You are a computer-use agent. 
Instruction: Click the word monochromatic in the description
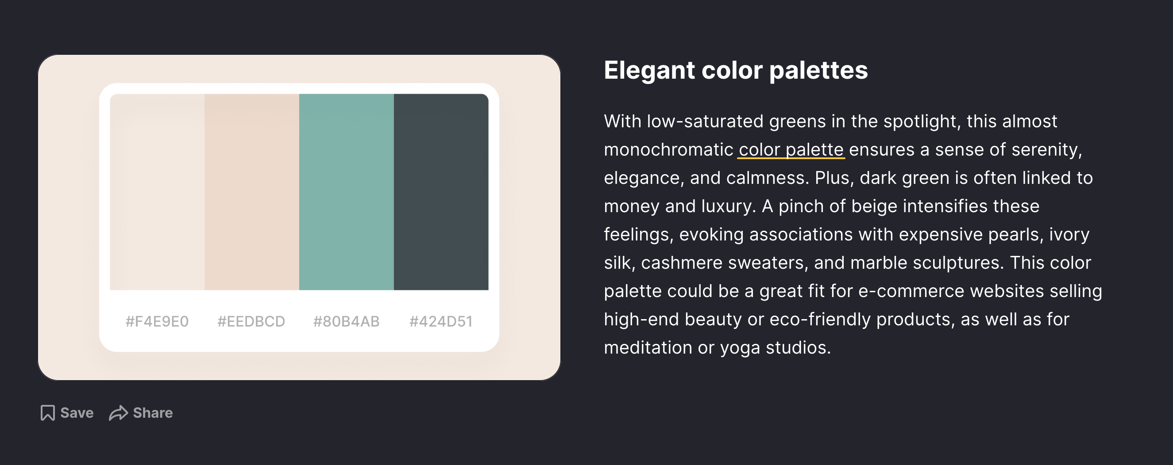point(668,149)
